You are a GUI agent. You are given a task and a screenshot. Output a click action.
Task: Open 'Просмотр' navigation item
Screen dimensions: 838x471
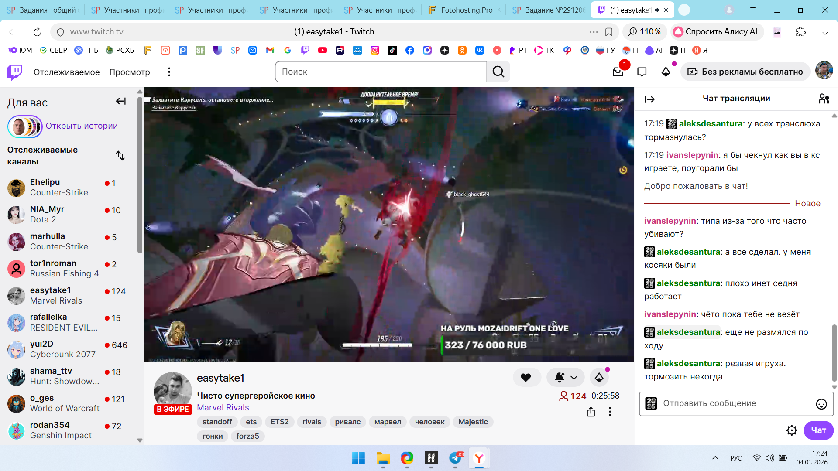tap(130, 72)
